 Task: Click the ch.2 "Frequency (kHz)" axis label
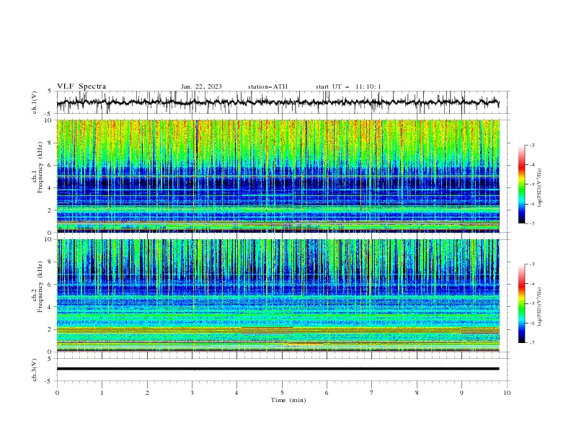[40, 286]
